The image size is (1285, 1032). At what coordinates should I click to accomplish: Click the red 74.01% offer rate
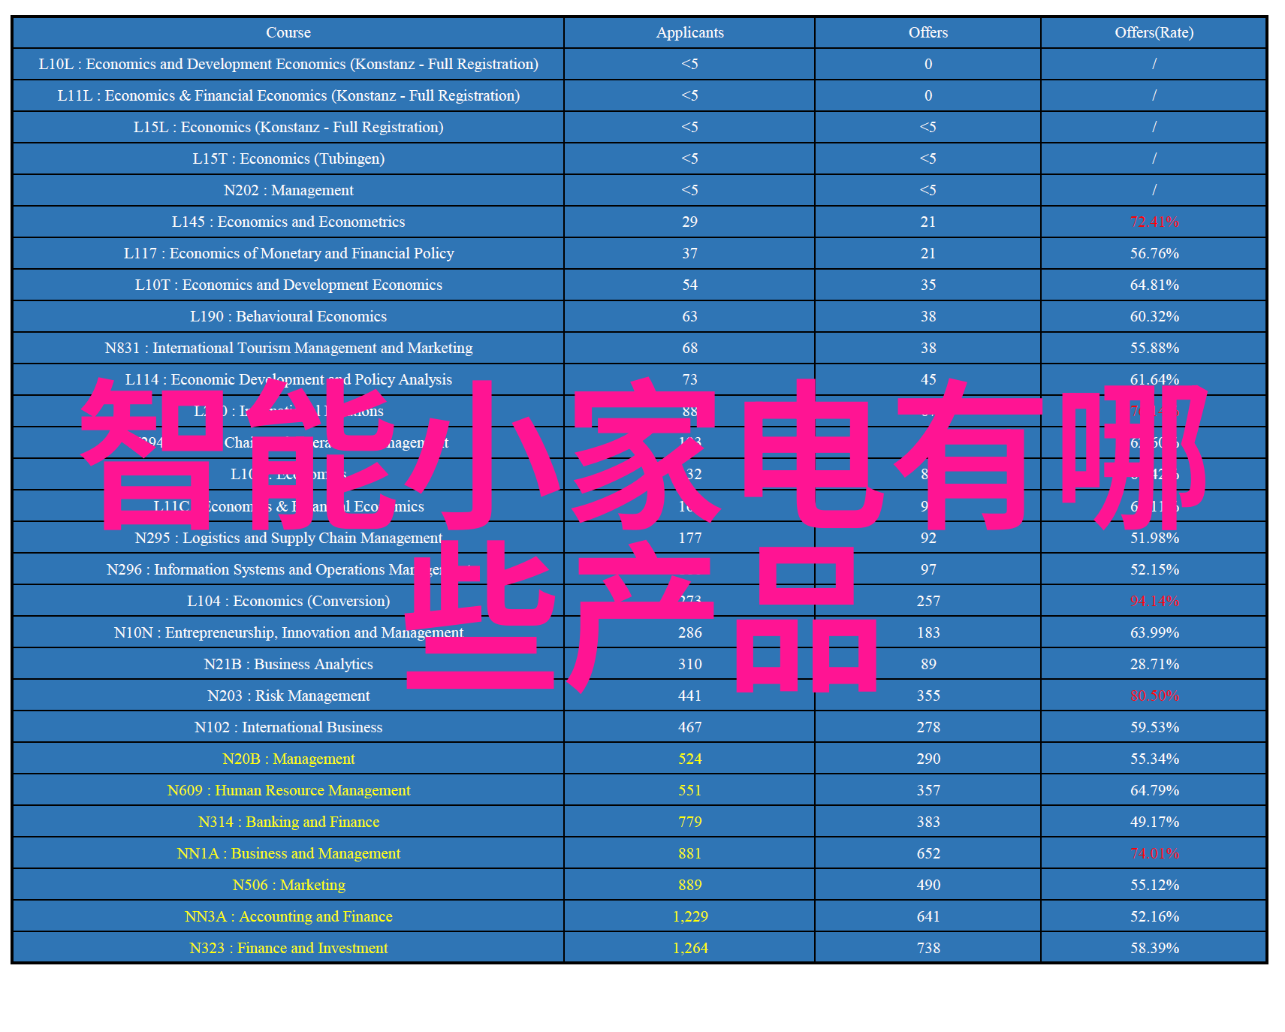pos(1154,853)
